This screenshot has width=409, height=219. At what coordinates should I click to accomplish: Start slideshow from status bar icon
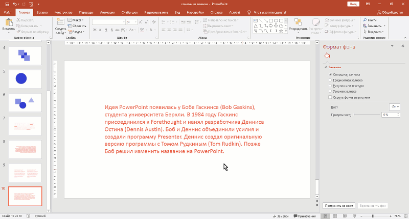(354, 216)
